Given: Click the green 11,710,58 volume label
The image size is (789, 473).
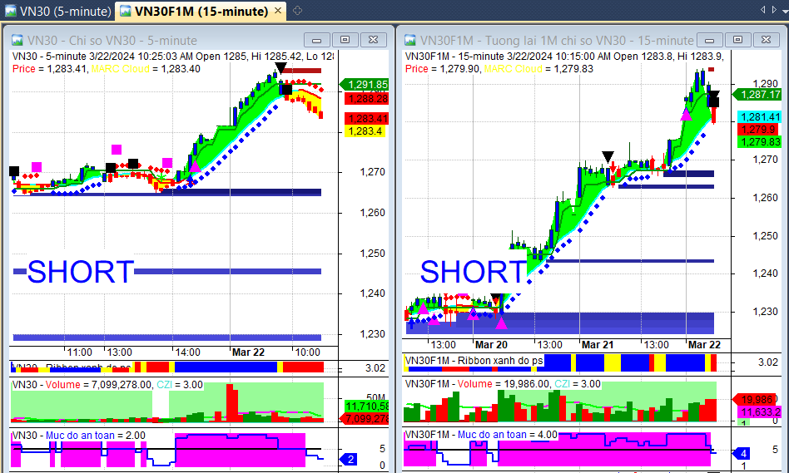Looking at the screenshot, I should [x=367, y=406].
